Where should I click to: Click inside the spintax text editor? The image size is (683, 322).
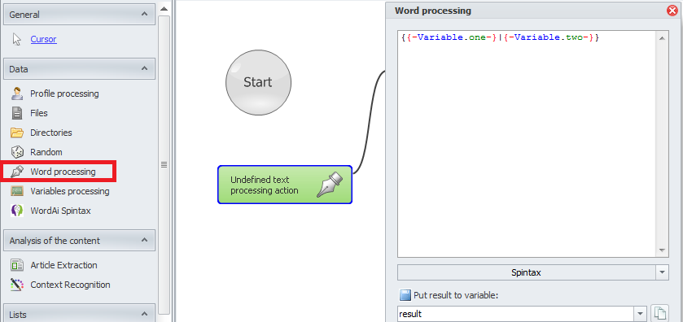pyautogui.click(x=527, y=144)
